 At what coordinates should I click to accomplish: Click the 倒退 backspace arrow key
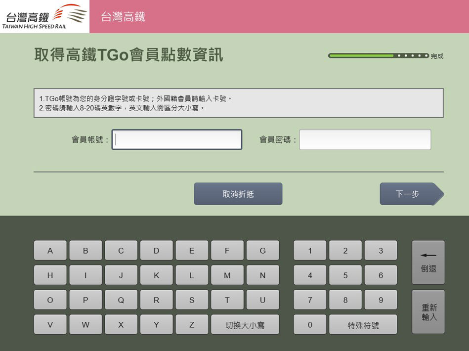pos(428,263)
